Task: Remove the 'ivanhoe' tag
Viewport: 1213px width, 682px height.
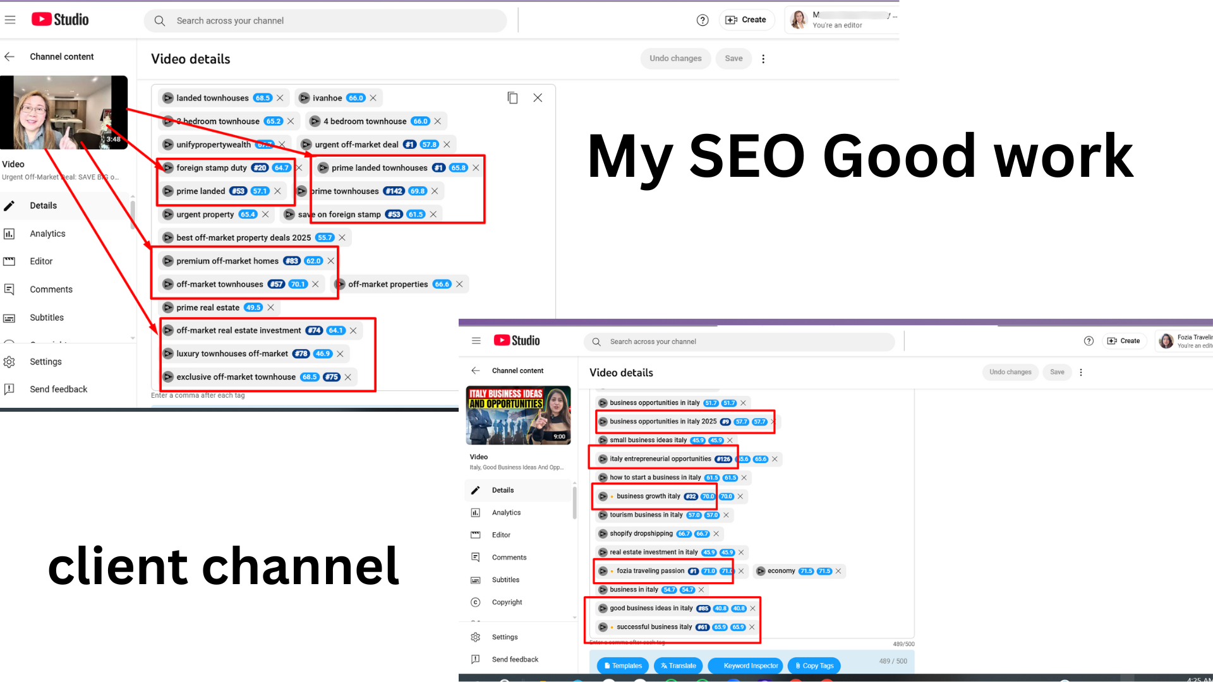Action: click(x=373, y=98)
